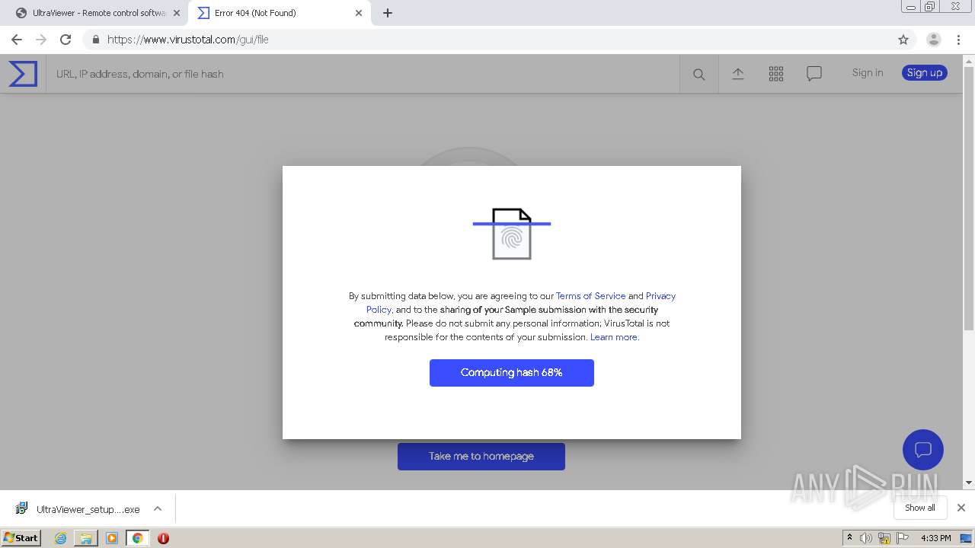Screen dimensions: 975x548
Task: Open the apps grid icon
Action: click(776, 73)
